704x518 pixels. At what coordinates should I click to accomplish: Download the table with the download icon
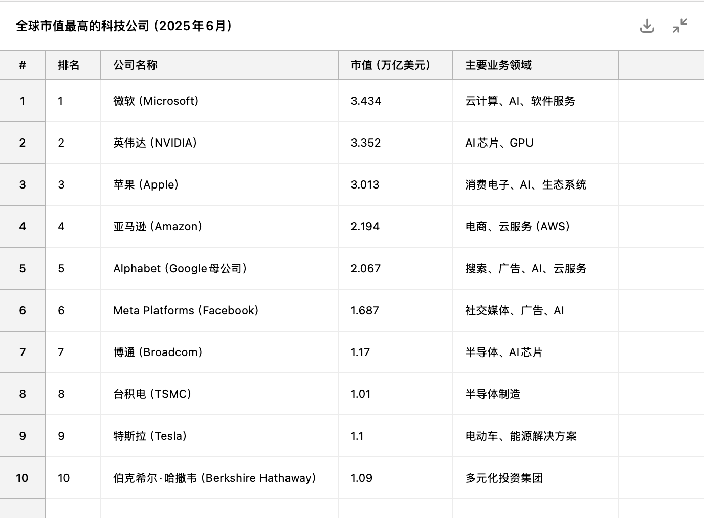coord(647,26)
